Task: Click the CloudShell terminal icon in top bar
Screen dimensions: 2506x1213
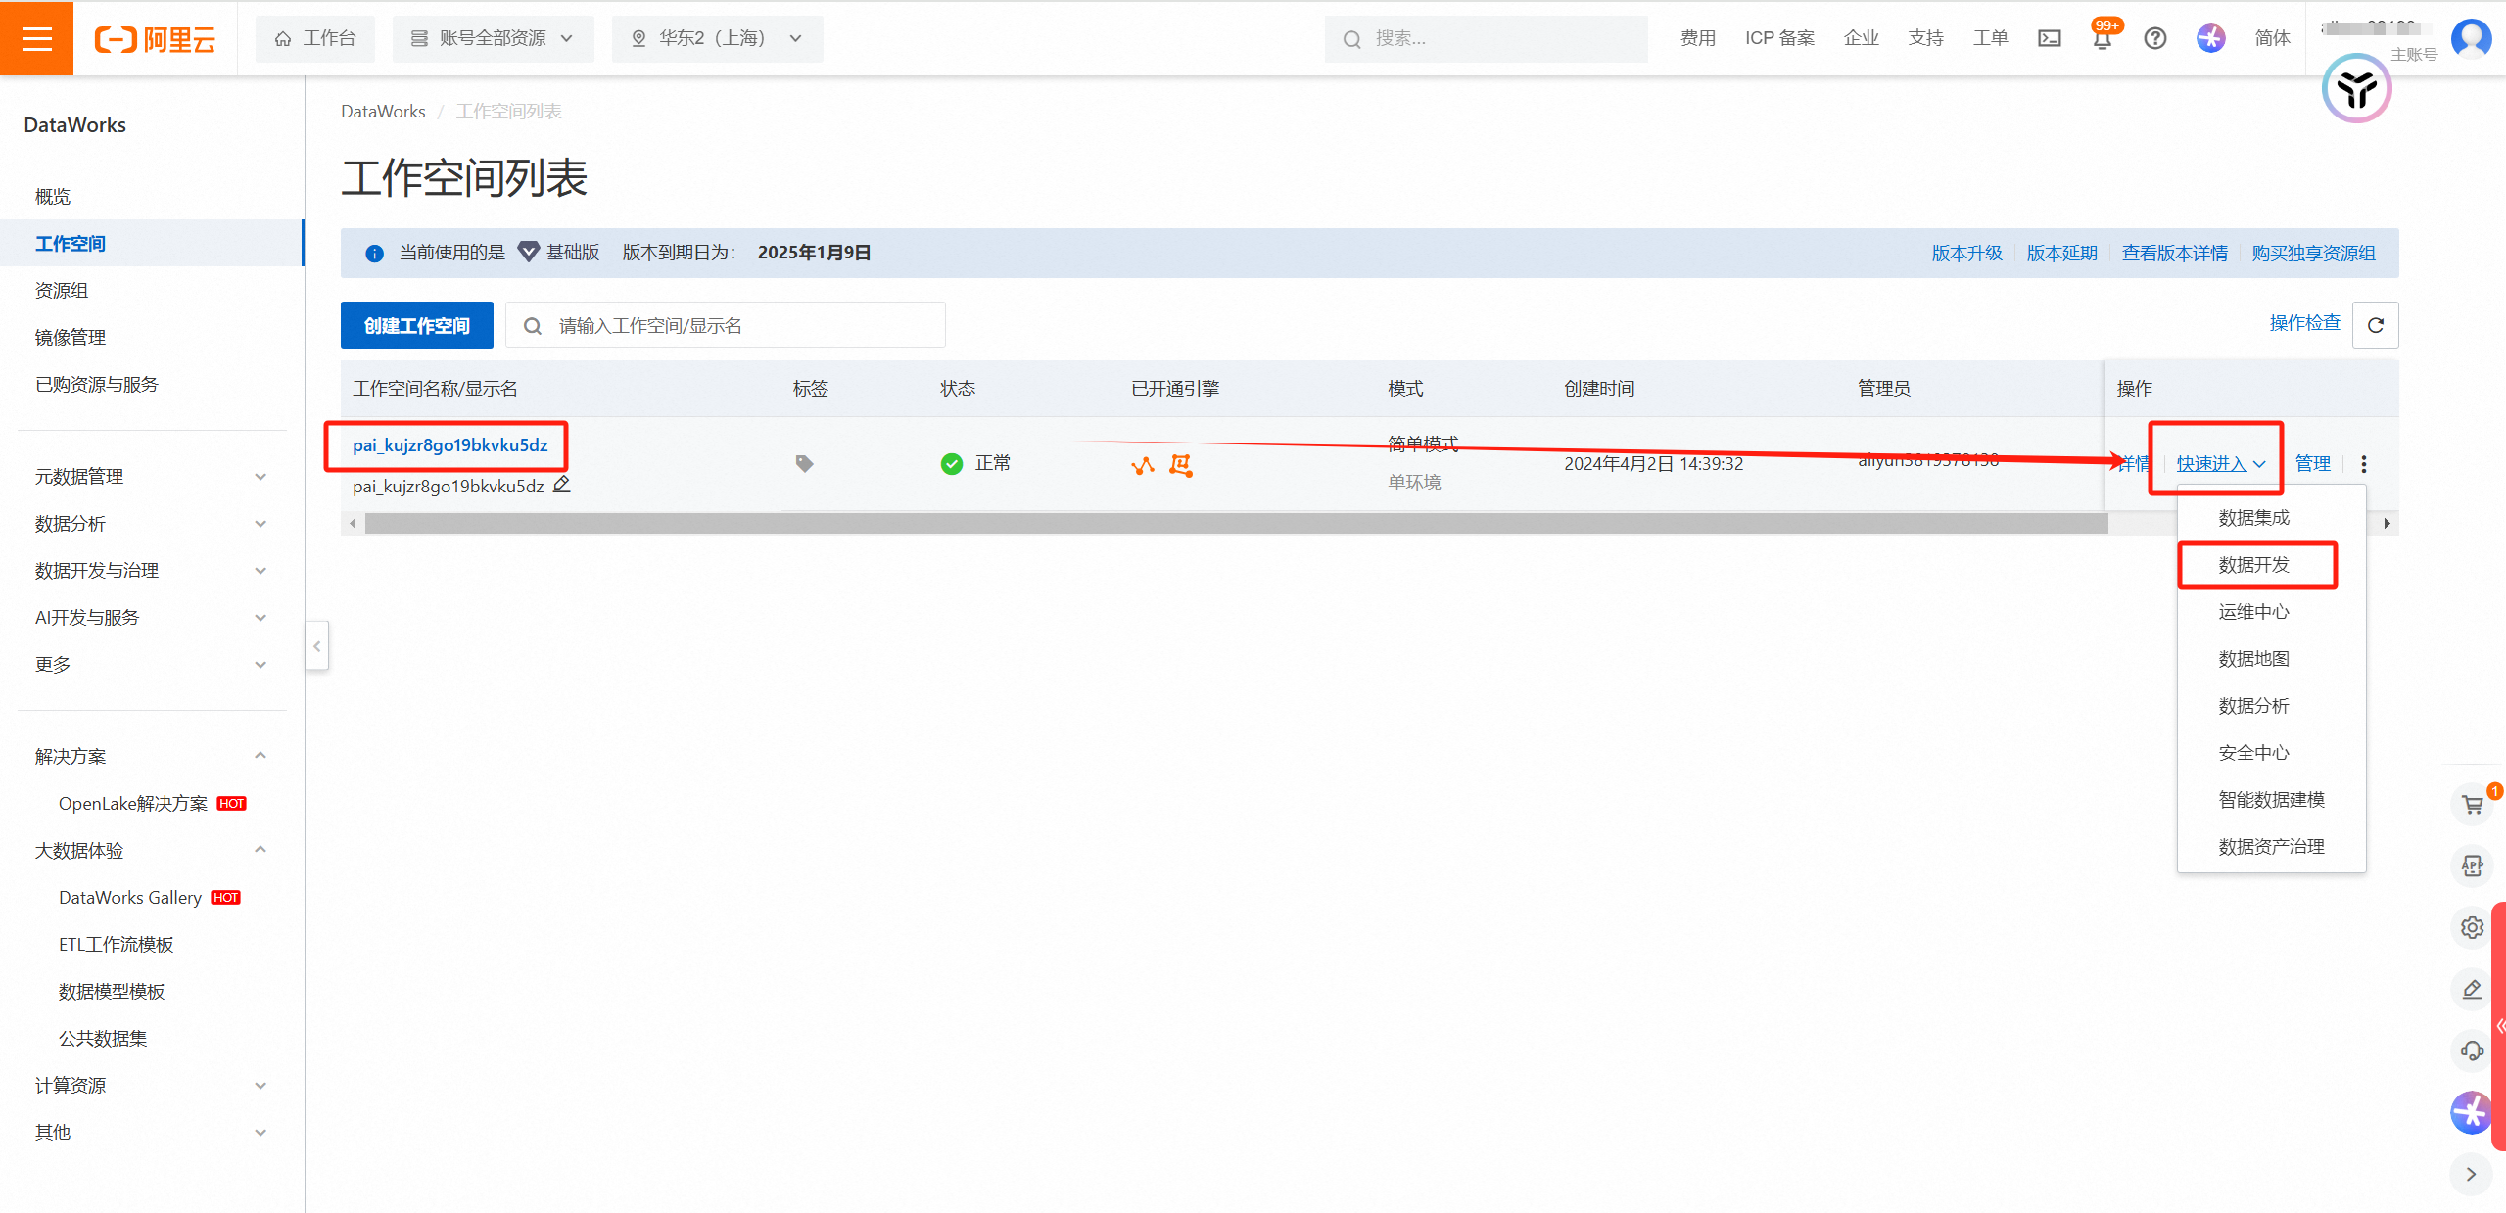Action: [x=2050, y=38]
